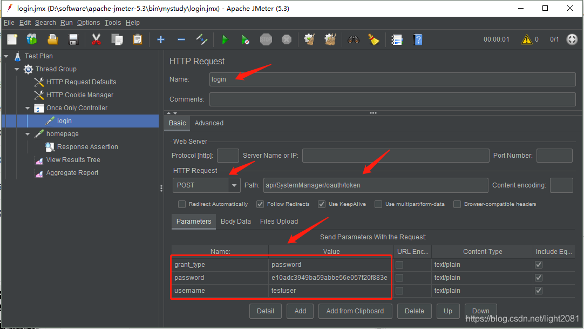Open the File menu
Viewport: 584px width, 329px height.
[x=9, y=22]
